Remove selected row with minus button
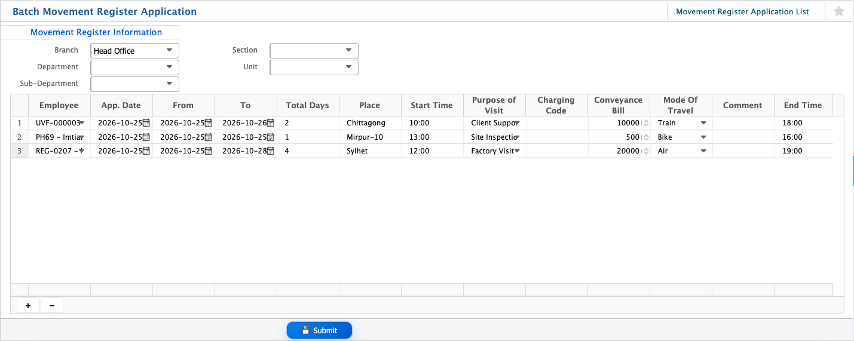 pos(52,306)
